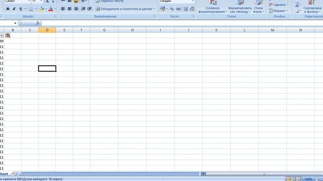Screen dimensions: 323x181
Task: Toggle italic (К) formatting
Action: [x=14, y=9]
